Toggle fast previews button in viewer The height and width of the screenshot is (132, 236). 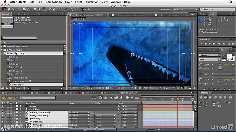[x=182, y=88]
